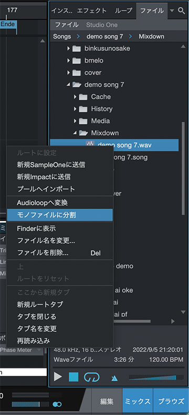Expand the Cache folder
The width and height of the screenshot is (189, 415).
click(75, 97)
